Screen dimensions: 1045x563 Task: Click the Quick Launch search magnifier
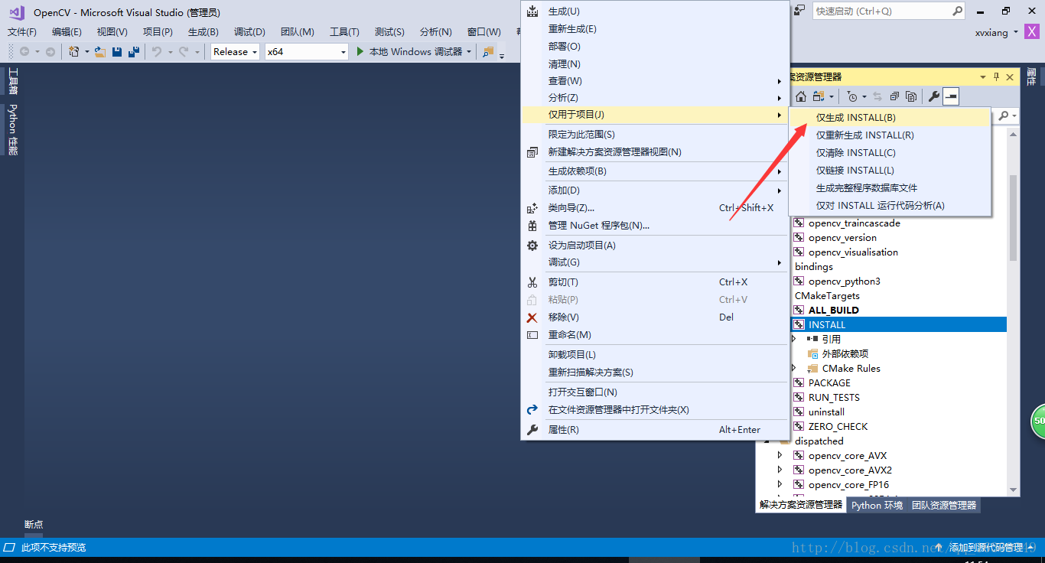[957, 11]
